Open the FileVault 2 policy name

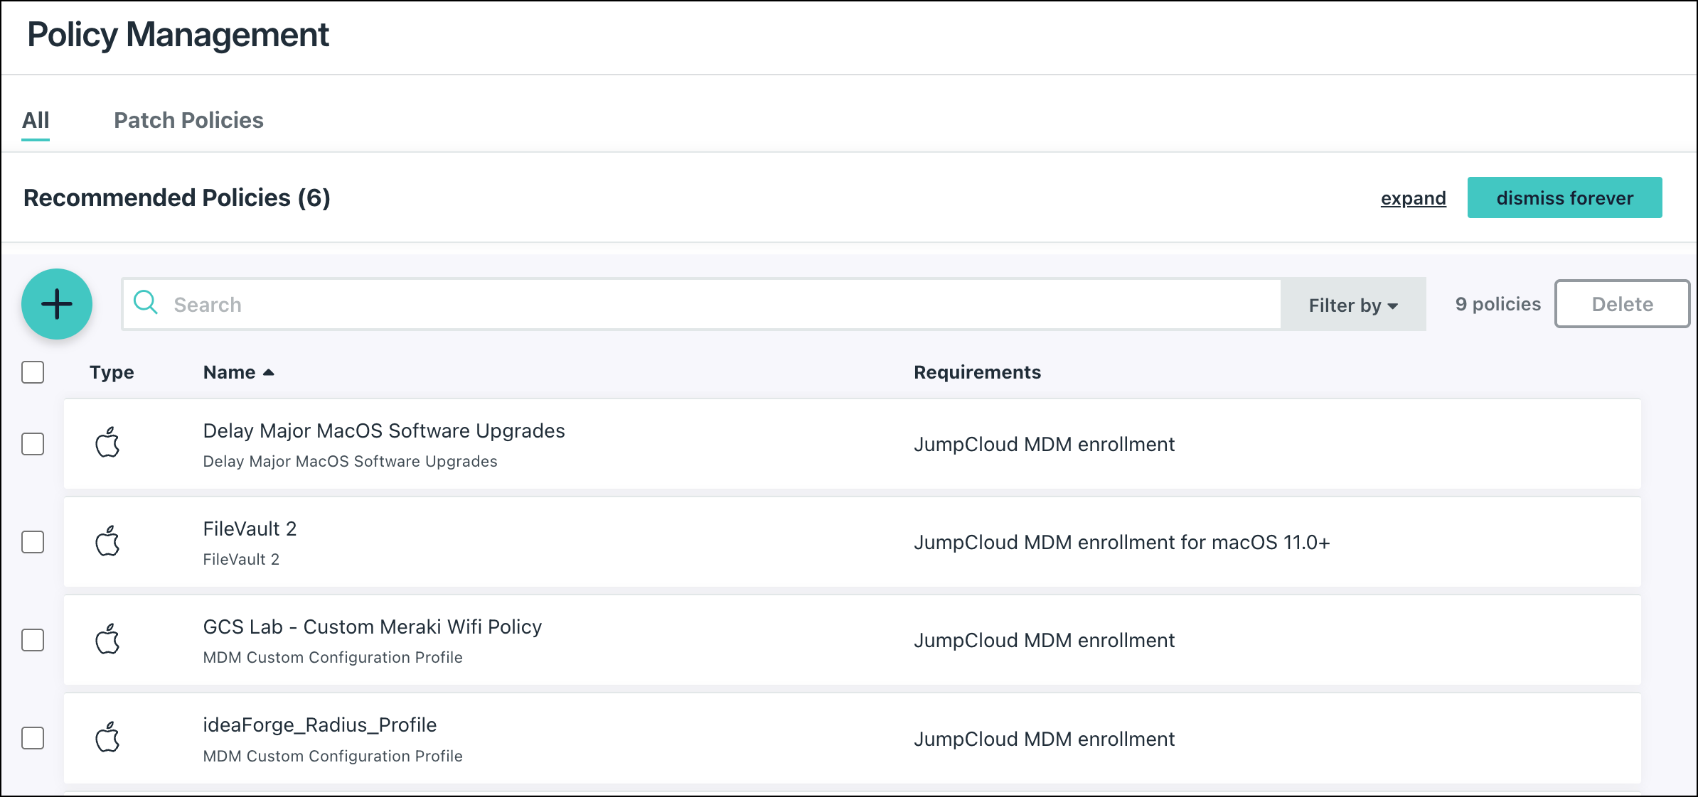250,528
